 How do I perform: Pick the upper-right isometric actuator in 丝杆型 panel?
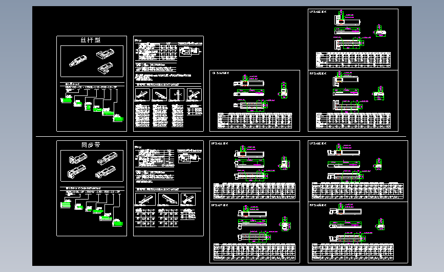[x=105, y=54]
